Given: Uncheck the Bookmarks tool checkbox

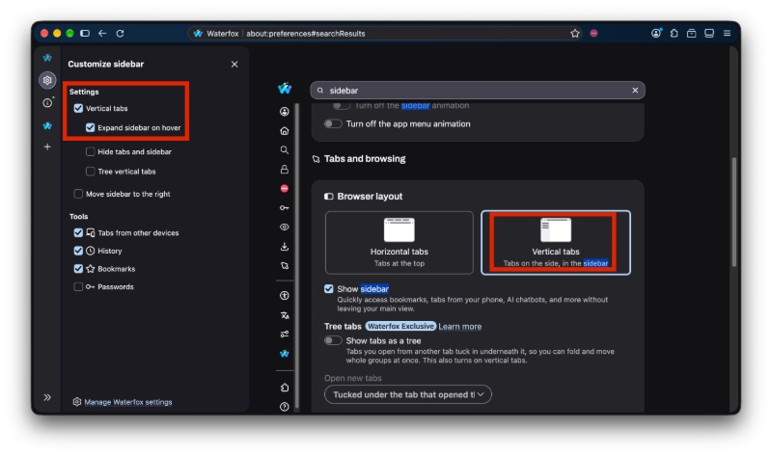Looking at the screenshot, I should coord(78,269).
